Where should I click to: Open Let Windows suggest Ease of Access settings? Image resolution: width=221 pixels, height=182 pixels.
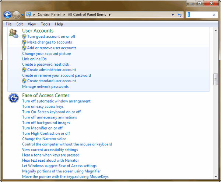[x=59, y=166]
